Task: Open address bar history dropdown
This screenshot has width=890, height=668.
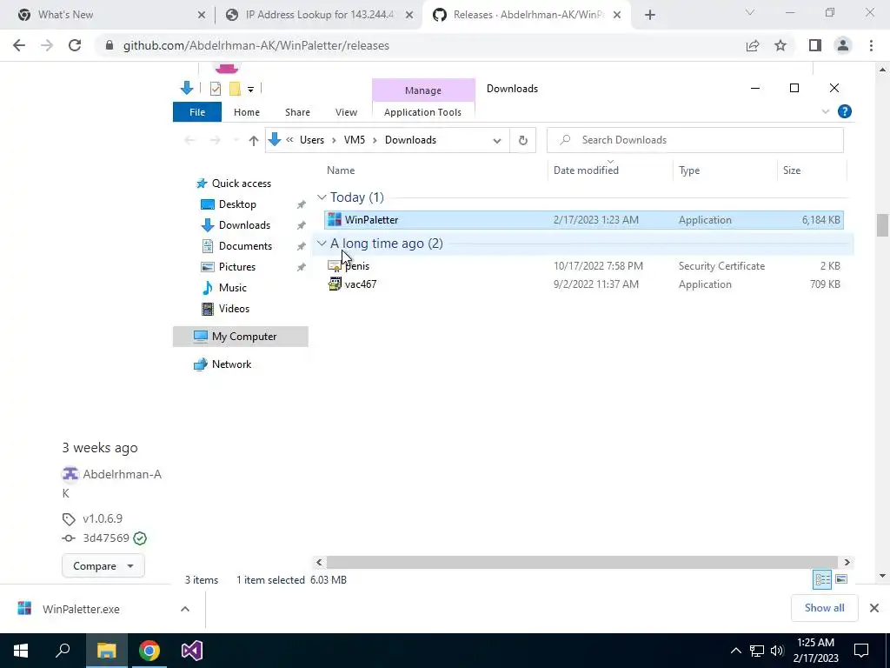Action: click(x=496, y=140)
